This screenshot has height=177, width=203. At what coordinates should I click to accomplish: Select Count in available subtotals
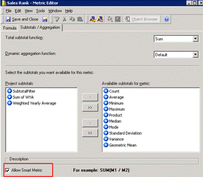point(111,91)
